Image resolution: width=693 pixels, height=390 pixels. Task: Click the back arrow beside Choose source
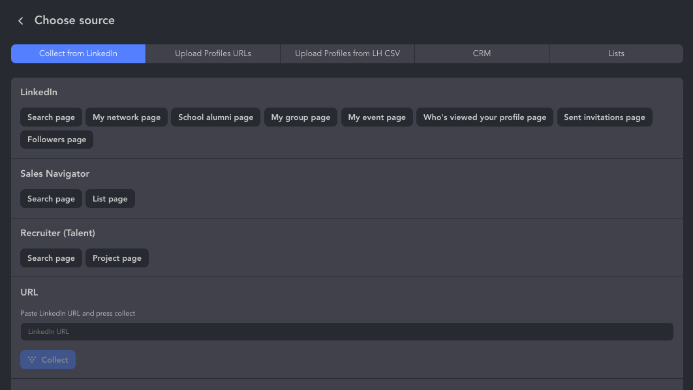pyautogui.click(x=21, y=21)
